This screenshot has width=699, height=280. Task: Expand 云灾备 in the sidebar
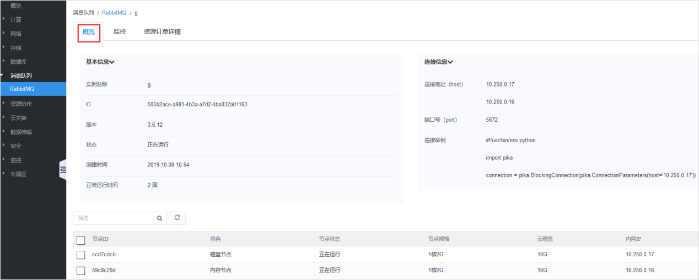[19, 118]
